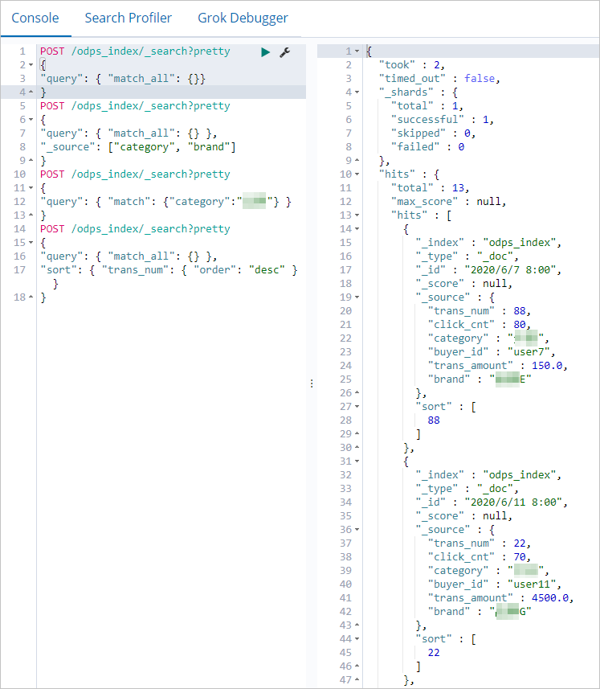The height and width of the screenshot is (689, 600).
Task: Click the "skipped" : 0 line
Action: 433,133
